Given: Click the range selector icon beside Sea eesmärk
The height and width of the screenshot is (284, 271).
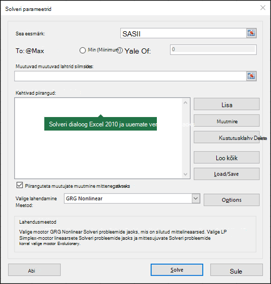Looking at the screenshot, I should coord(251,33).
